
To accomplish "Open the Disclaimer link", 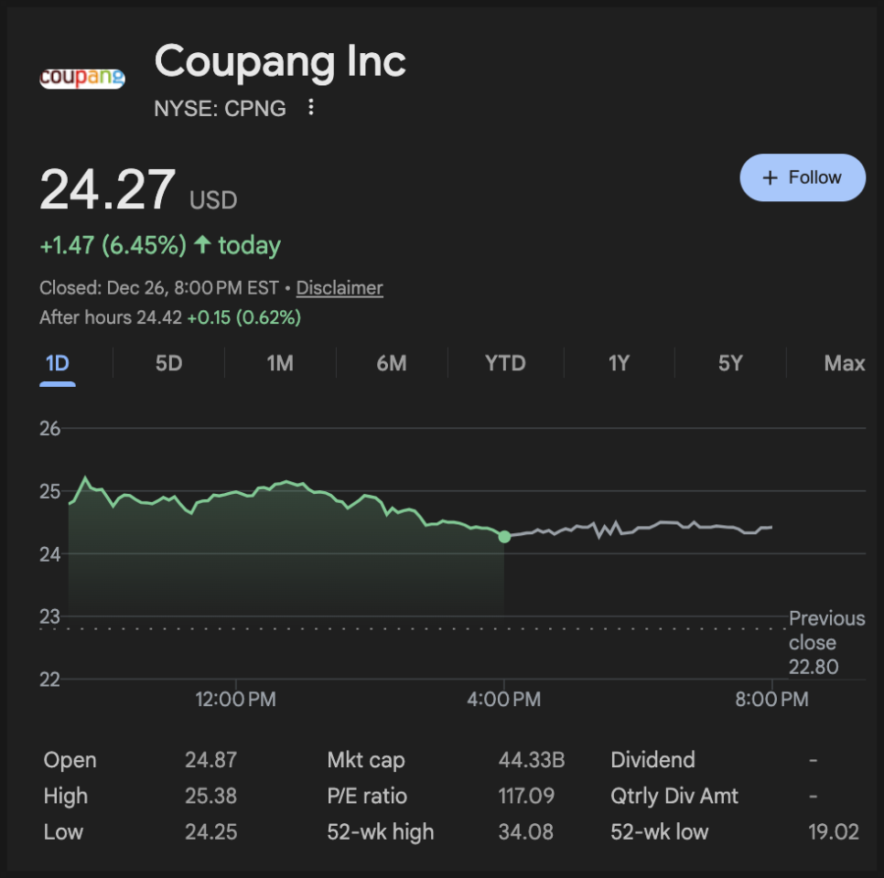I will point(340,288).
